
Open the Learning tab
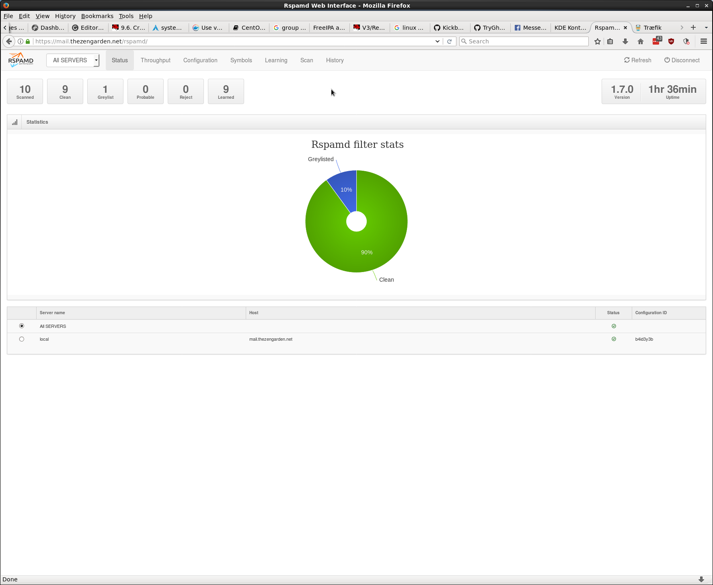click(276, 60)
